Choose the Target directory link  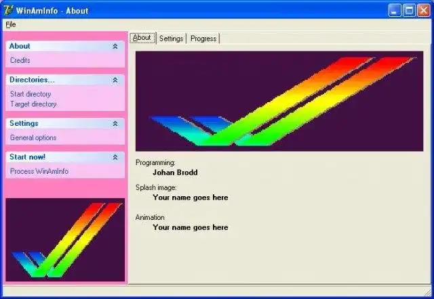(33, 104)
